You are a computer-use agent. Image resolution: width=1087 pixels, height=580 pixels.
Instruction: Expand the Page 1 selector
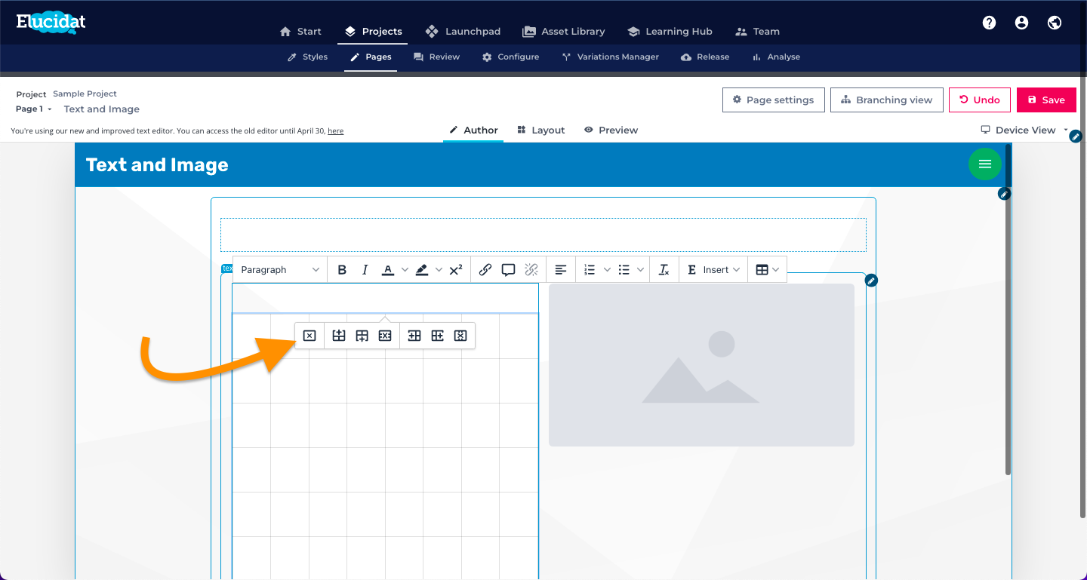coord(34,109)
